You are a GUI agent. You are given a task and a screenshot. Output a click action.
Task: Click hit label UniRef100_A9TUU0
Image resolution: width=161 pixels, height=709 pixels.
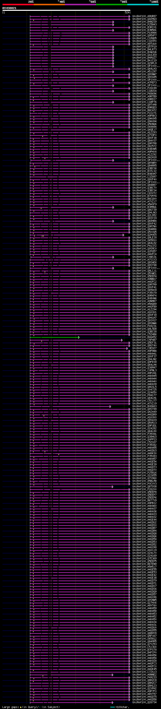click(x=144, y=44)
